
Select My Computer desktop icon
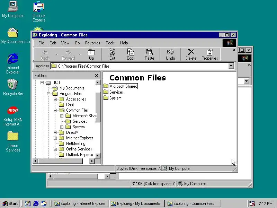(13, 9)
